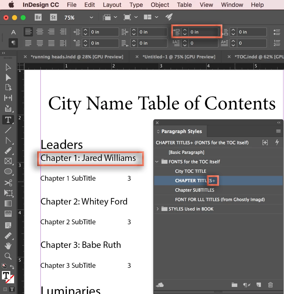
Task: Click the fill color swatch
Action: (6, 275)
